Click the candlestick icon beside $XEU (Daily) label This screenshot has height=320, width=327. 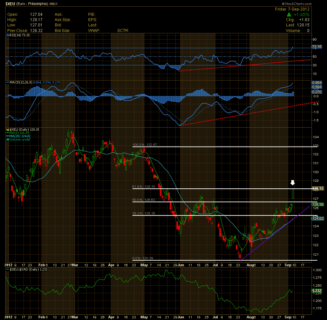coord(8,130)
